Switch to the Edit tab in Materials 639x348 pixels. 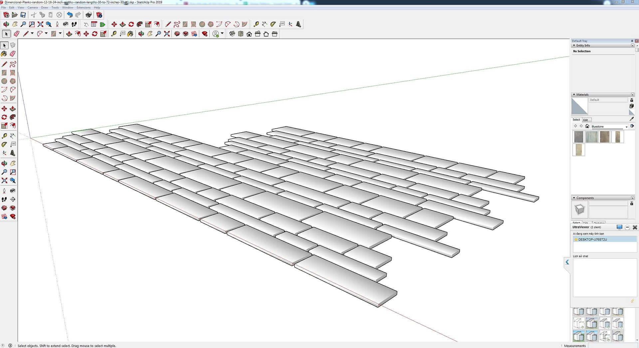point(585,120)
